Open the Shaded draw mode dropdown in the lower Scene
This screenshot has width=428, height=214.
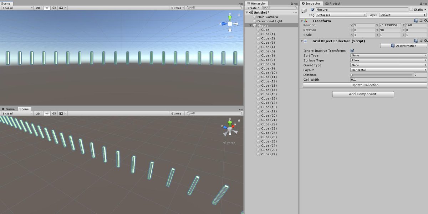[x=17, y=113]
